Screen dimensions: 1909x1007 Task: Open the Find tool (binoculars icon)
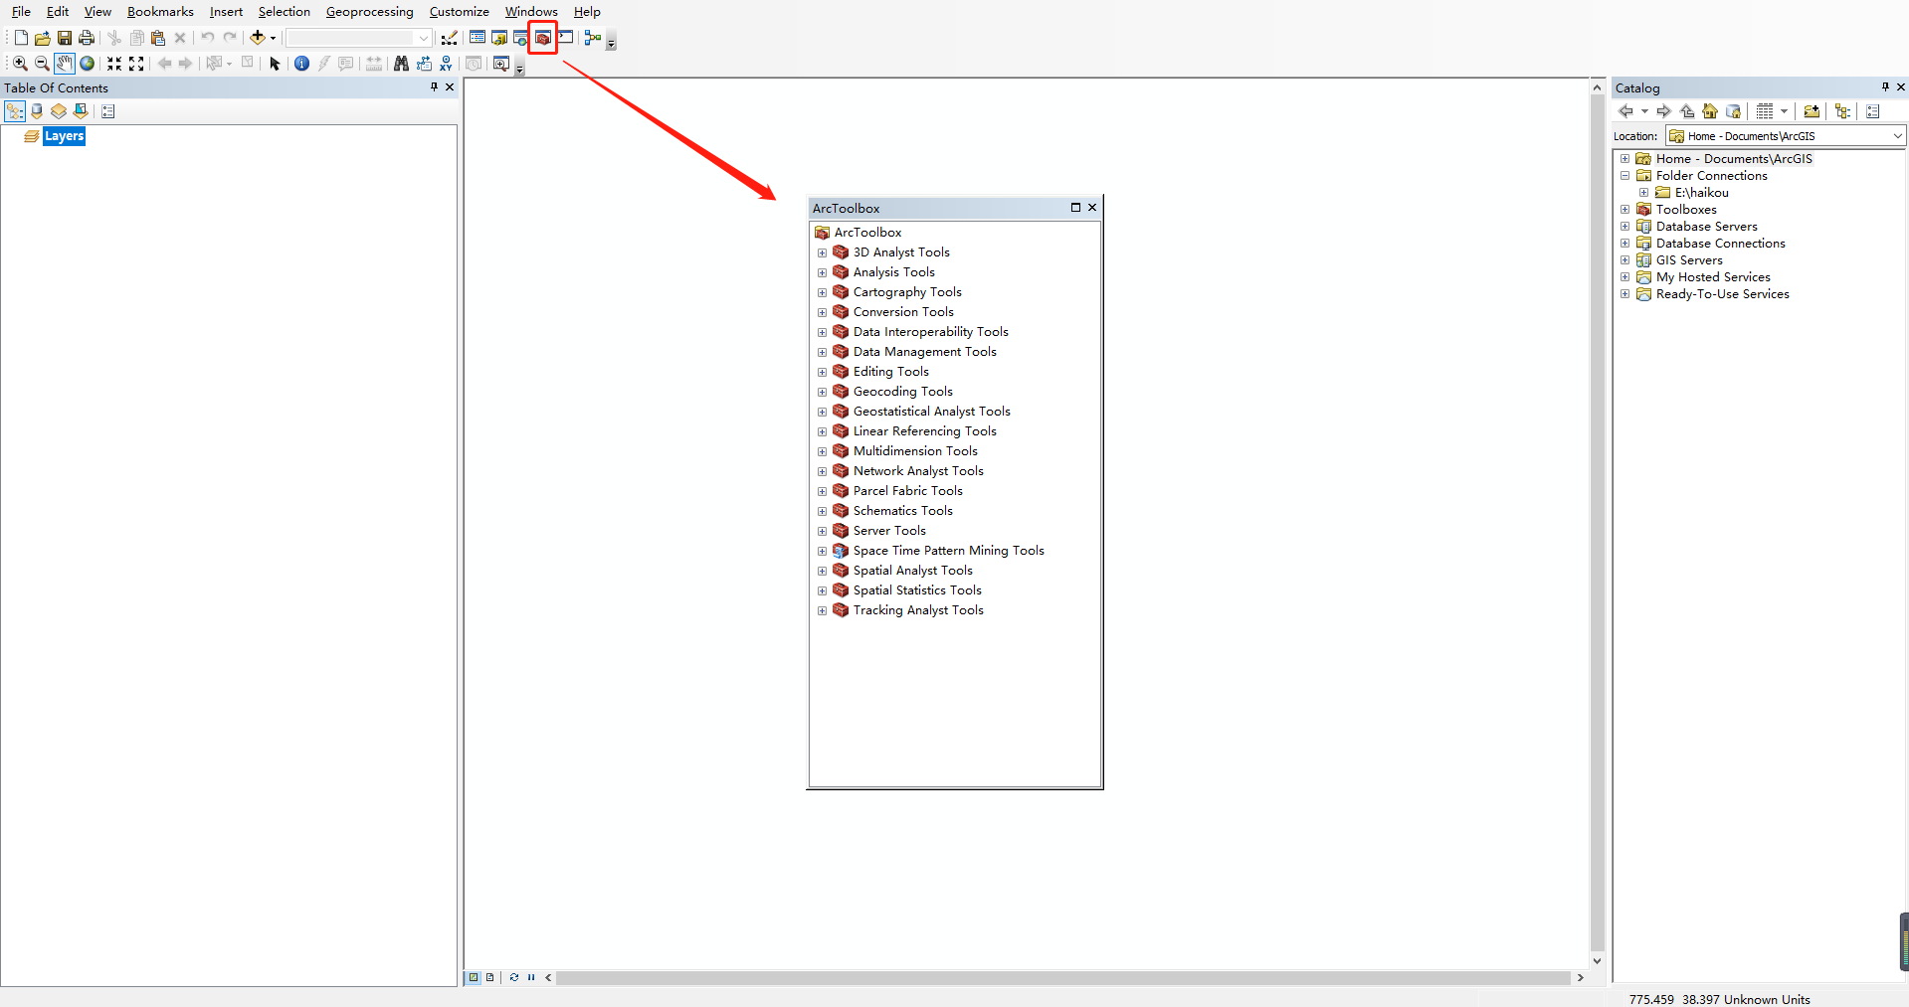tap(400, 63)
